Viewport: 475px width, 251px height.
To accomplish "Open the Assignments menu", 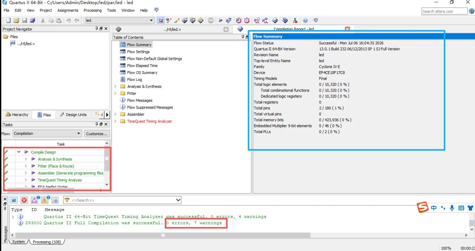I will click(68, 10).
